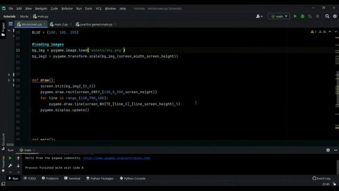Run the program with green play icon
The height and width of the screenshot is (191, 339).
[295, 16]
